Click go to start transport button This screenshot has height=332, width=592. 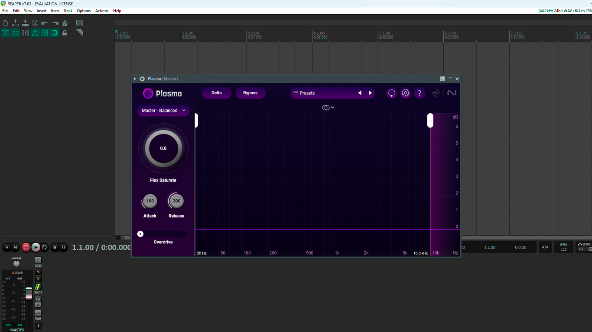click(x=7, y=247)
